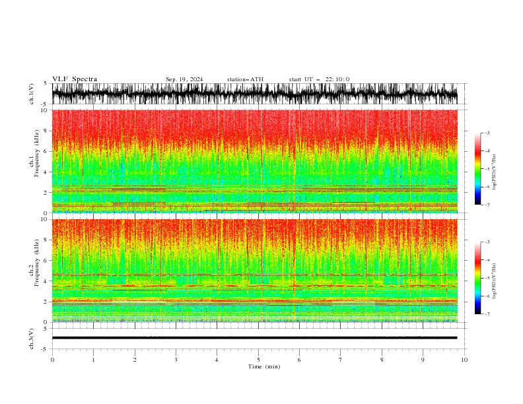Click the "6" kHz tick on ch.2 axis
Image resolution: width=523 pixels, height=404 pixels.
point(46,261)
